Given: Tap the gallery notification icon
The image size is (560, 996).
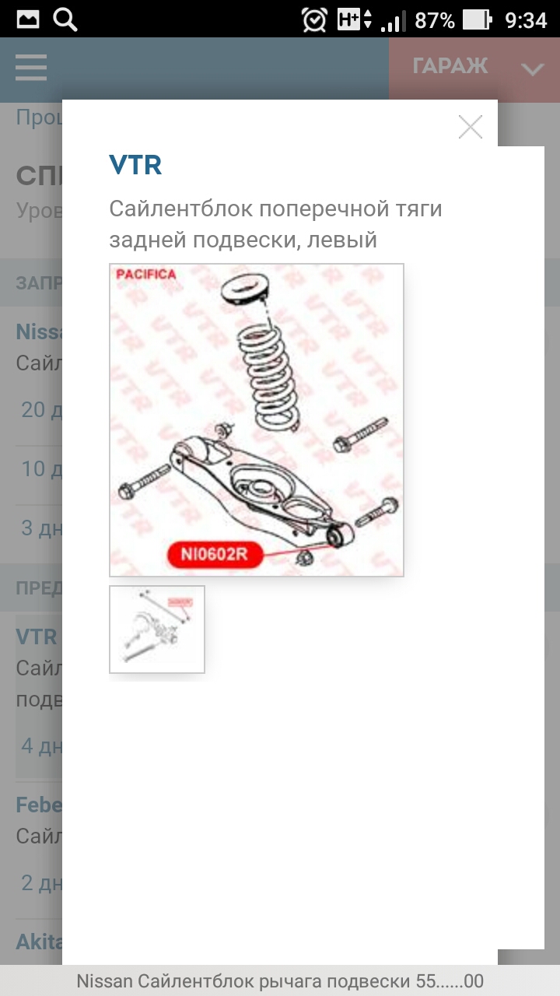Looking at the screenshot, I should [x=28, y=19].
